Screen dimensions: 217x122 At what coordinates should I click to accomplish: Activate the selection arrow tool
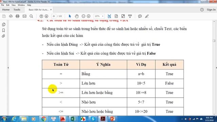[x=70, y=16]
